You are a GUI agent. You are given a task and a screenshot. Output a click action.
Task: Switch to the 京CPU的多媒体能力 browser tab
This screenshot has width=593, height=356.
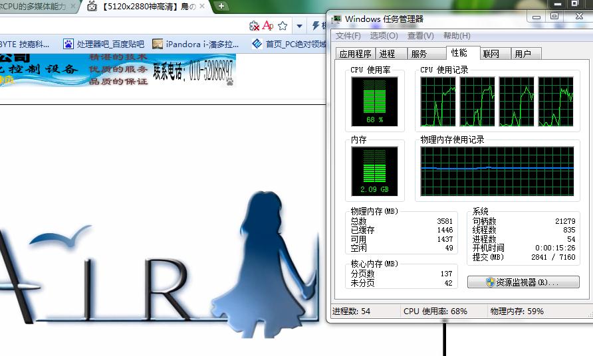pos(33,7)
